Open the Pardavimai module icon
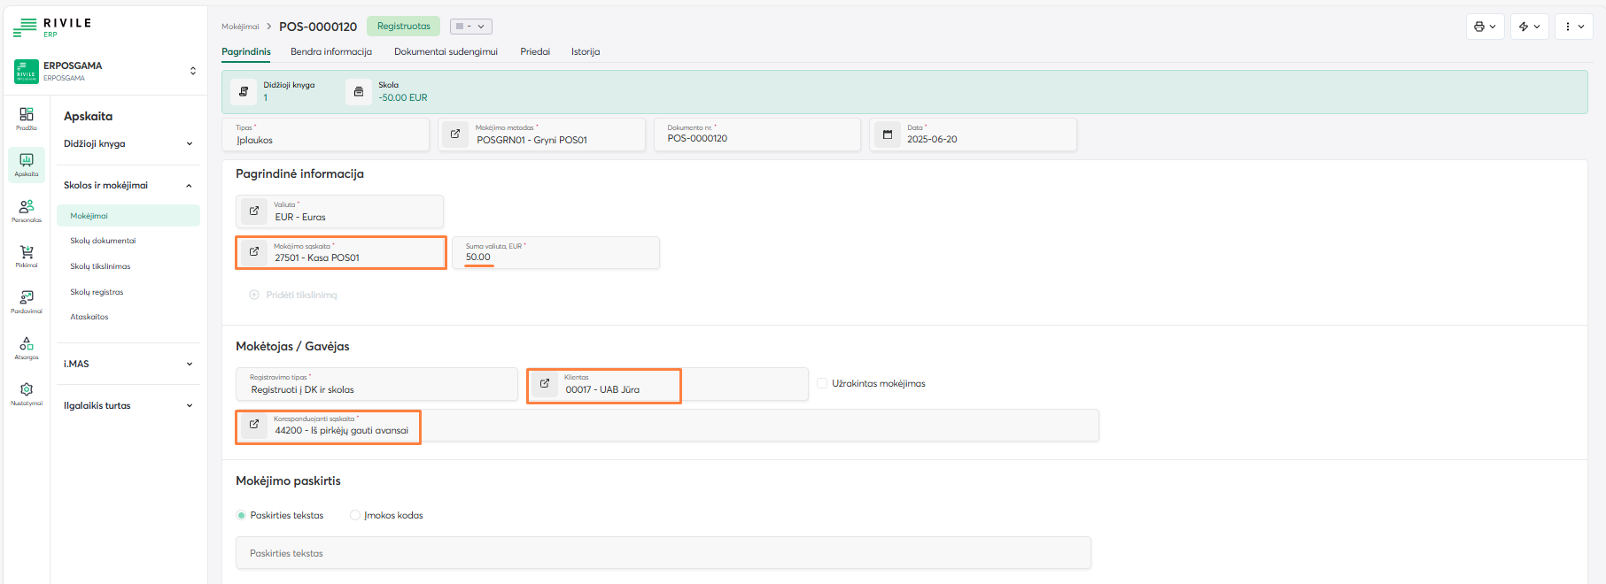1606x584 pixels. [x=27, y=301]
